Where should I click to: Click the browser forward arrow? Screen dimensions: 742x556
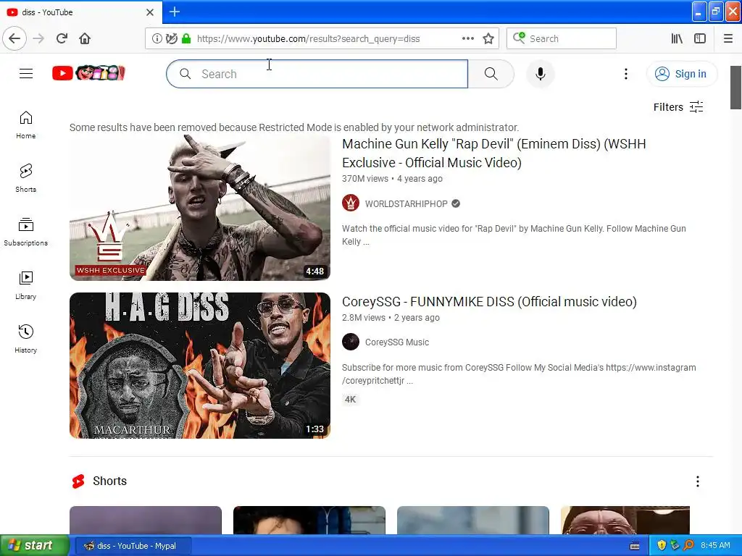(39, 38)
